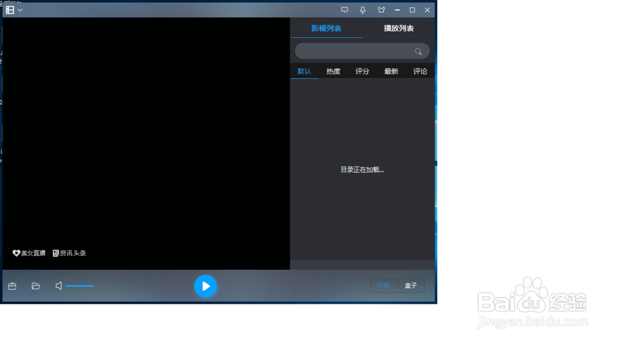Open the 盒子 button

(411, 286)
